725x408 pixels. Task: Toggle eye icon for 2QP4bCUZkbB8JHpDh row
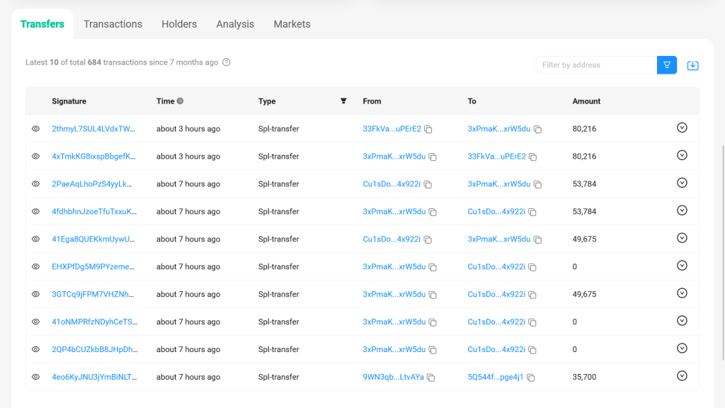(35, 349)
